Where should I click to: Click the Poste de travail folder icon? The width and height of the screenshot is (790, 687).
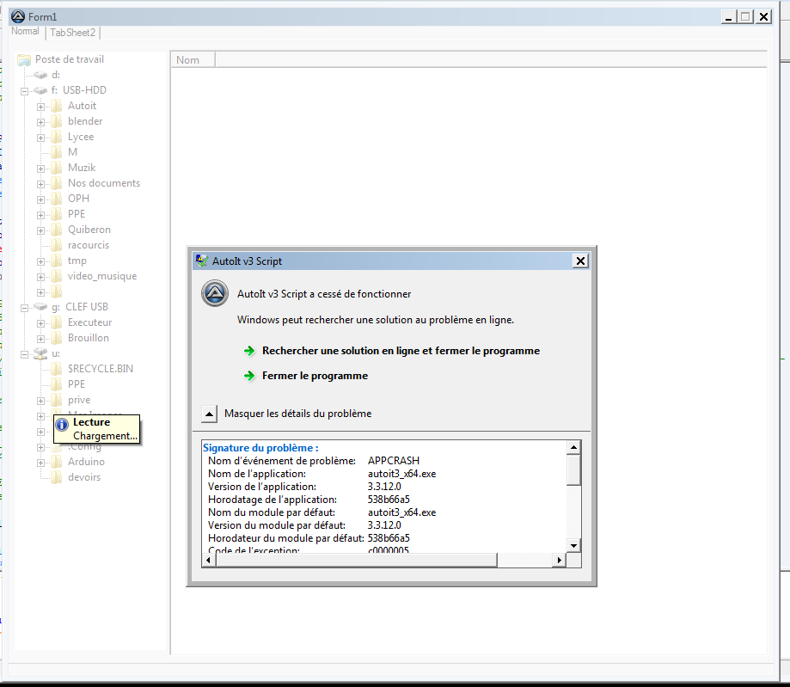pos(24,59)
